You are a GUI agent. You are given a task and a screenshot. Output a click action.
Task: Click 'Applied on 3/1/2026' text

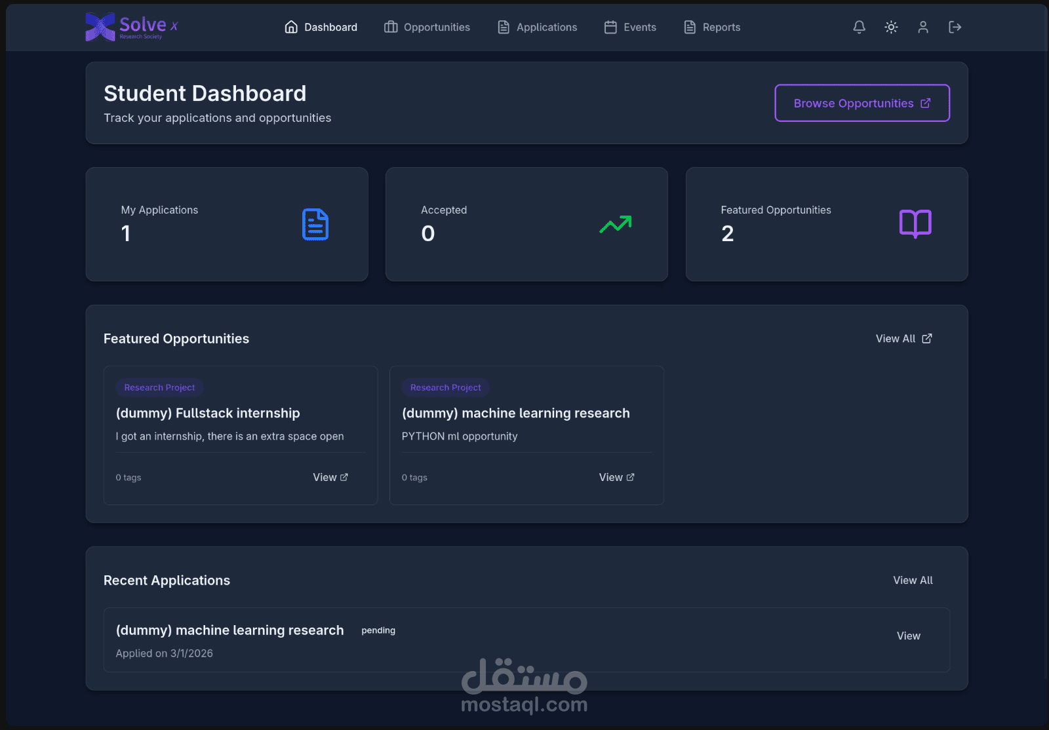pyautogui.click(x=165, y=653)
